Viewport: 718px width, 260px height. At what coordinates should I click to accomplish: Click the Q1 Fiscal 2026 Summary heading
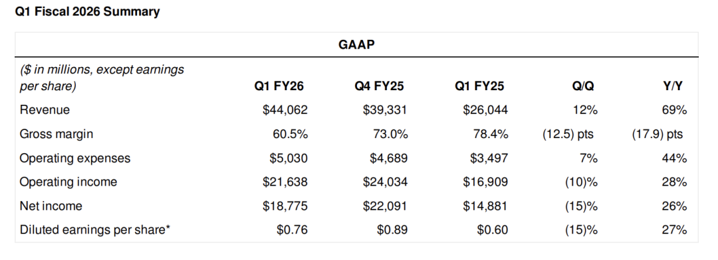coord(88,12)
